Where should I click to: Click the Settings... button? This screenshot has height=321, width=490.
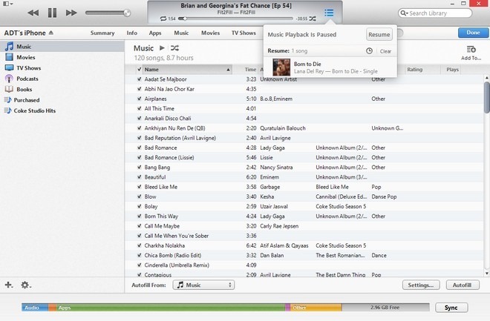pos(421,285)
